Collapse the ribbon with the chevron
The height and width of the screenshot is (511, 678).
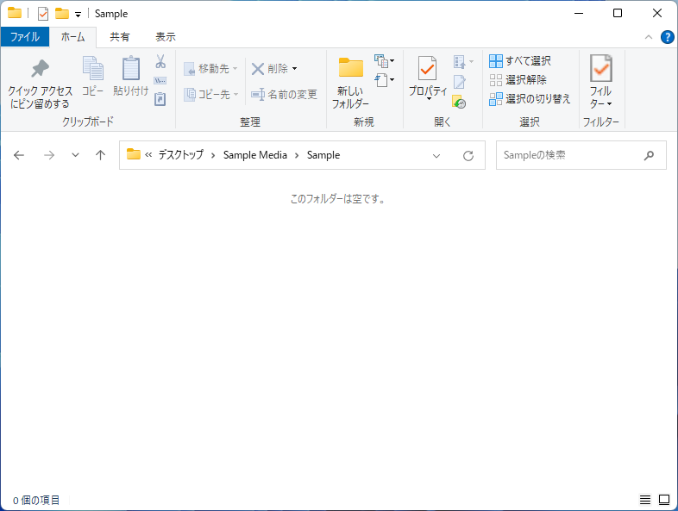(x=648, y=37)
